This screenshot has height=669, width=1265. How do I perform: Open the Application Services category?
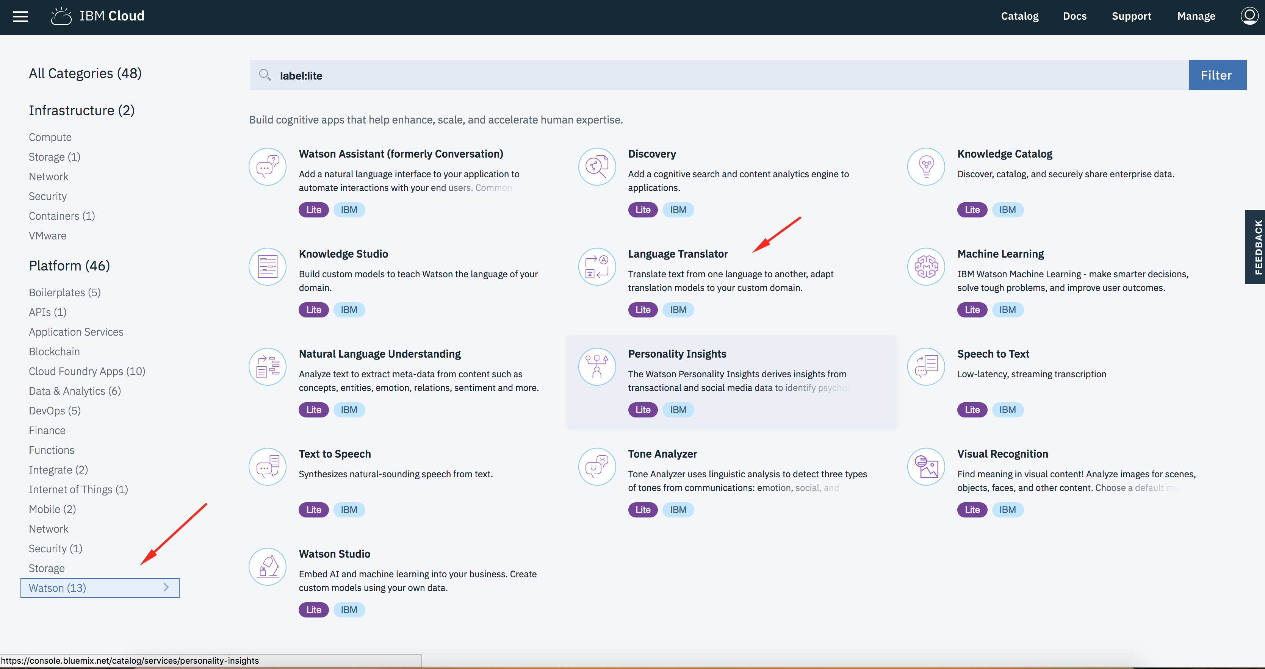pos(76,332)
